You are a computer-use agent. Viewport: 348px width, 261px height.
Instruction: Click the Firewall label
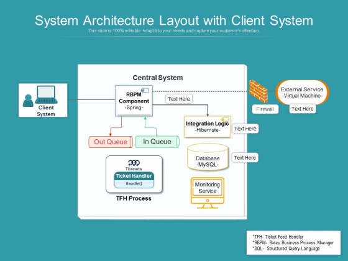pos(265,109)
